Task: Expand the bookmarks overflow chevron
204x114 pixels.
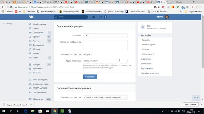Action: tap(181, 11)
